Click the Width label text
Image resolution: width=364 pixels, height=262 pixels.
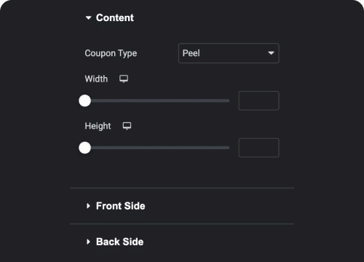pyautogui.click(x=96, y=79)
